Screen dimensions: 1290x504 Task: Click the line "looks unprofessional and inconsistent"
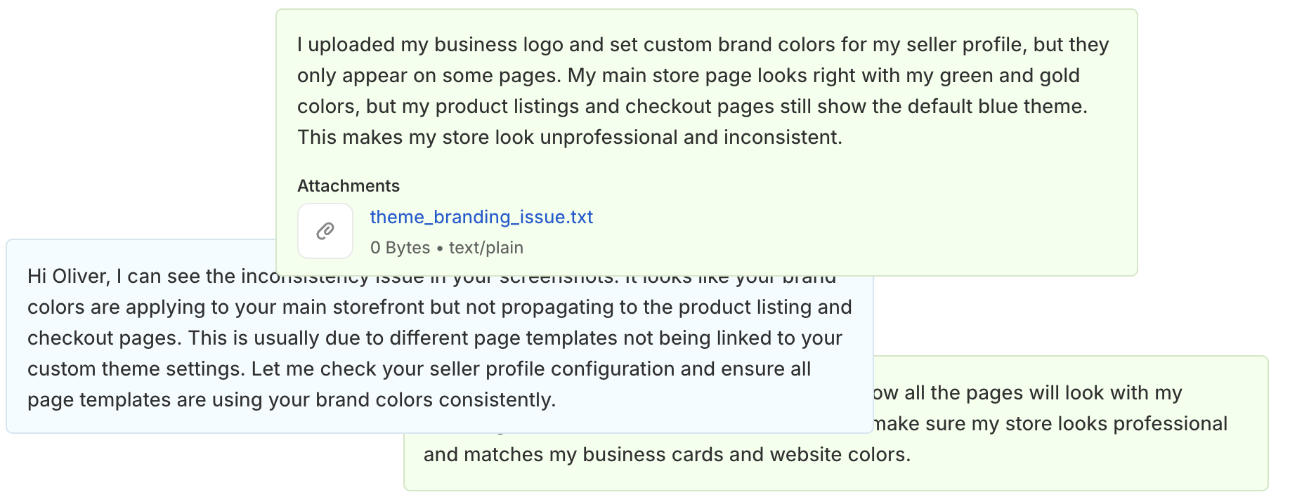point(569,138)
